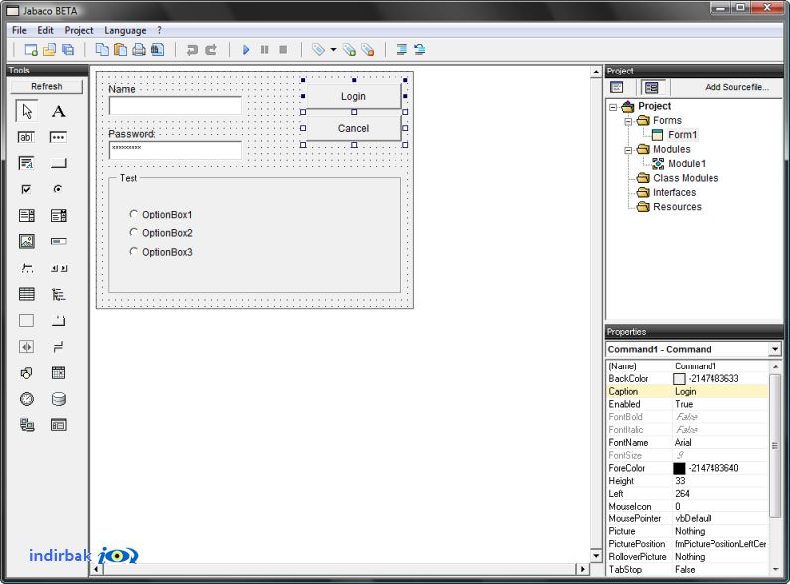Click the BackColor color swatch
Image resolution: width=790 pixels, height=584 pixels.
(679, 379)
